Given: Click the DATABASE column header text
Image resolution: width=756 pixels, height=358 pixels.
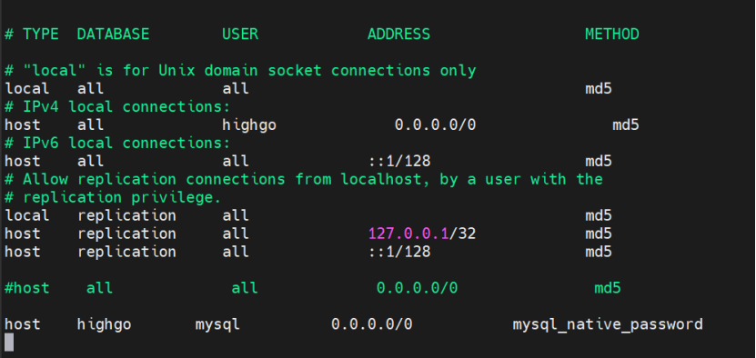Looking at the screenshot, I should click(x=113, y=35).
